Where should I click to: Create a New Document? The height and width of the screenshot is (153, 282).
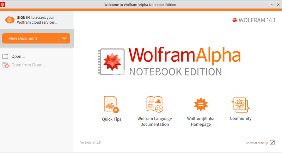click(30, 38)
